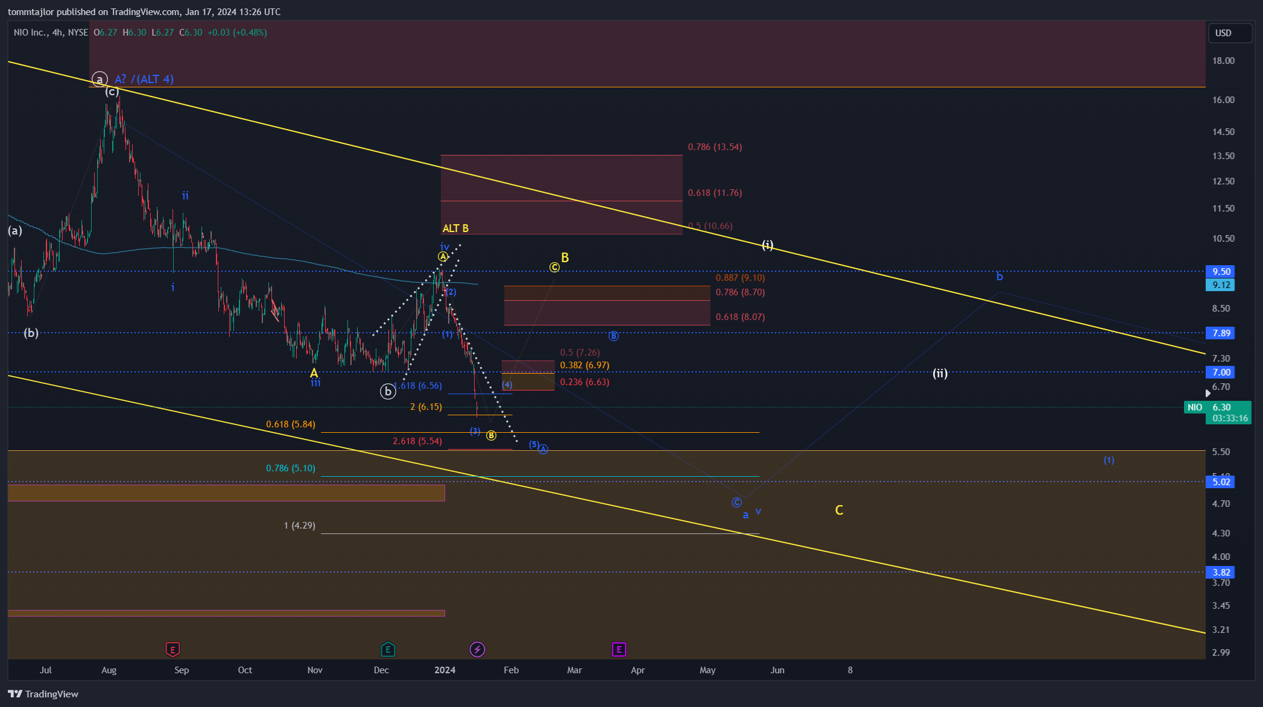This screenshot has width=1263, height=707.
Task: Click the magenta E marker near Mar
Action: coord(619,649)
